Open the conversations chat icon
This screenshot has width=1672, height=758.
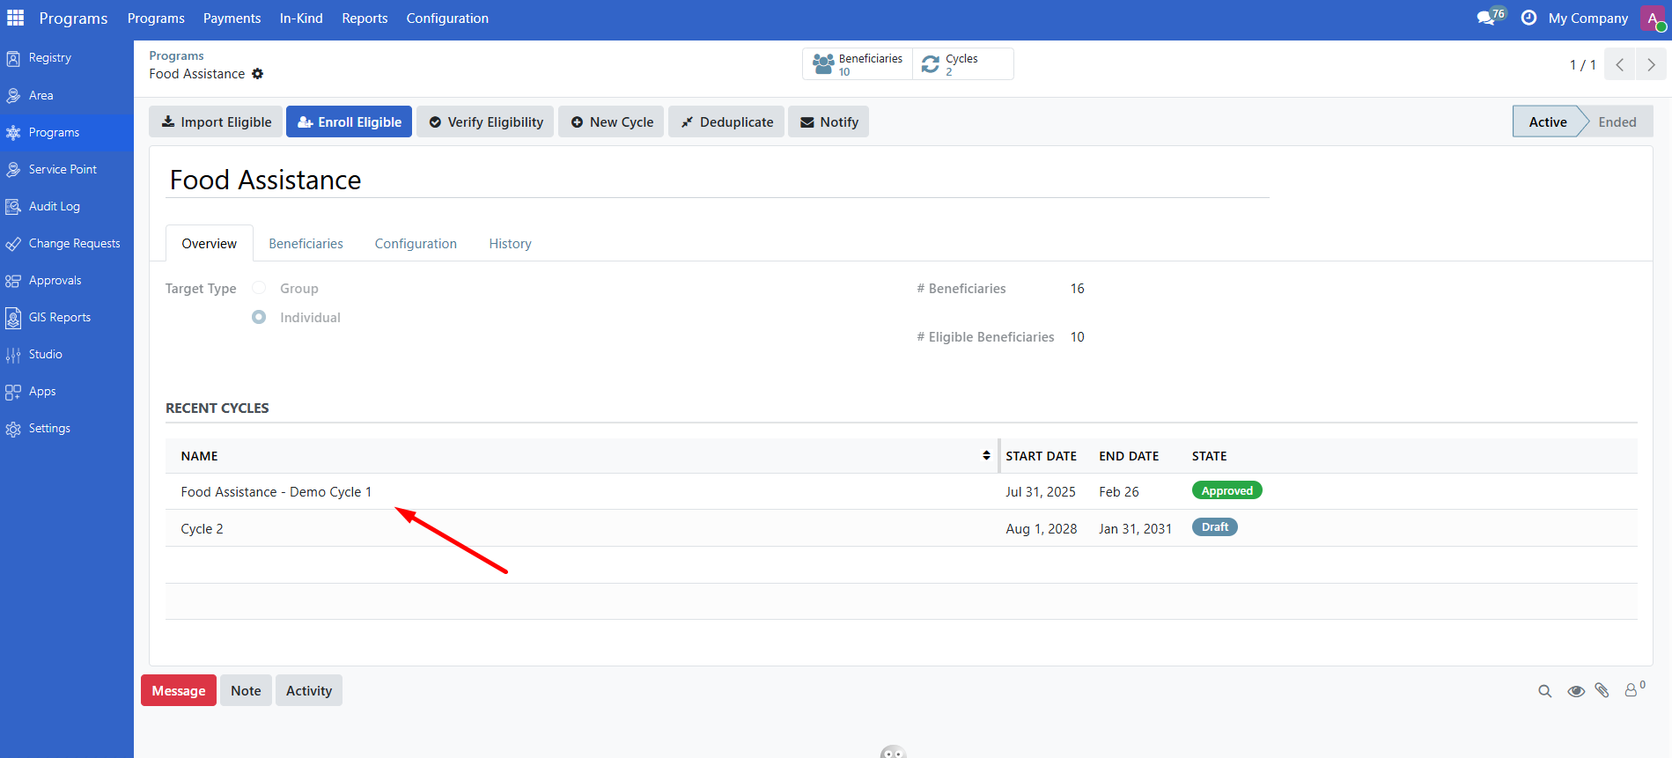[x=1486, y=18]
